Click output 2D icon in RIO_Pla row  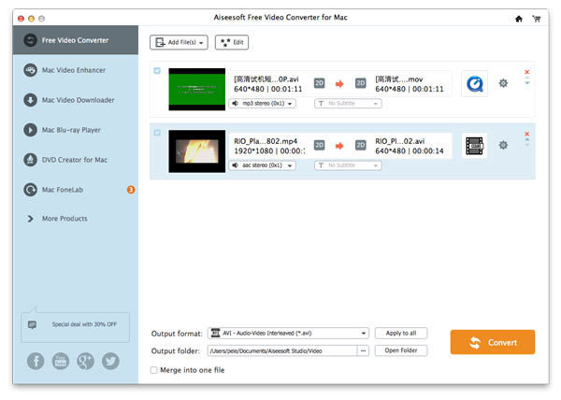pos(361,145)
